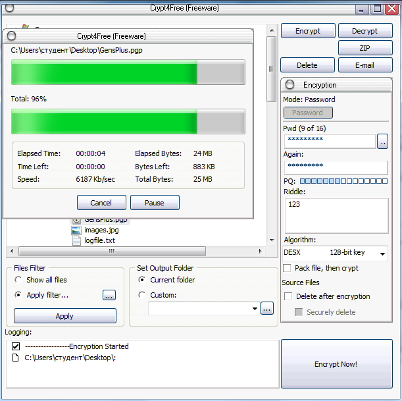
Task: Click the Encrypt button
Action: (308, 31)
